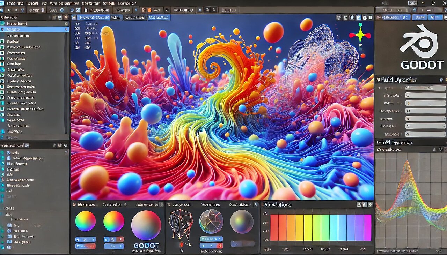Click the lock icon in the viewport header
Viewport: 447px width, 255px height.
365,17
